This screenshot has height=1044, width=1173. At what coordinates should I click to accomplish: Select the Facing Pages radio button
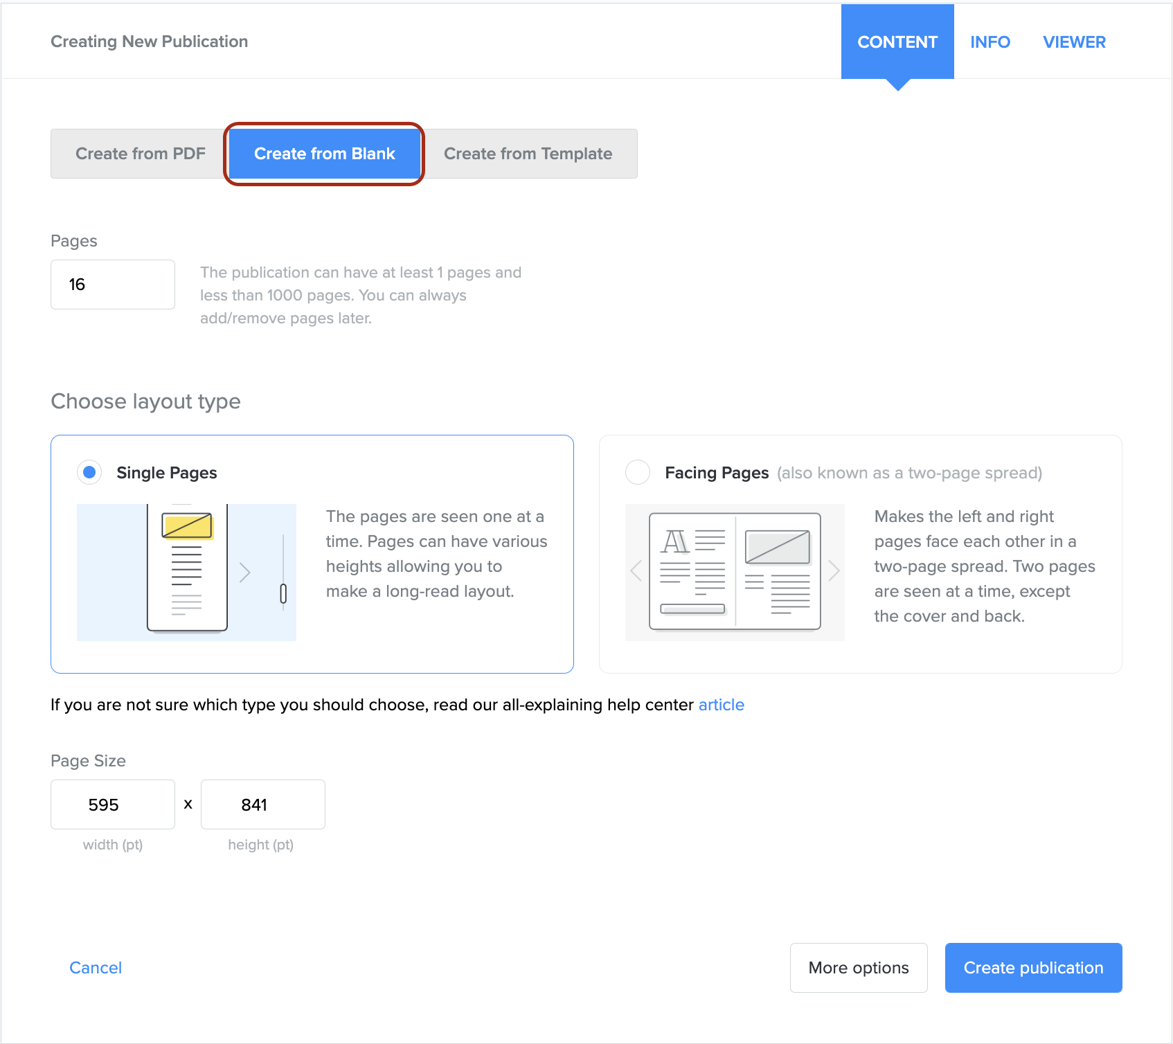click(637, 472)
